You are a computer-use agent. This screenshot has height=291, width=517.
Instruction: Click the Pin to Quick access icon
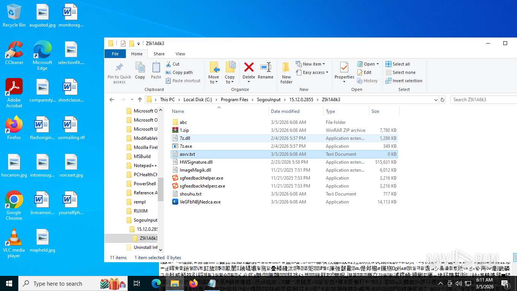pyautogui.click(x=119, y=68)
